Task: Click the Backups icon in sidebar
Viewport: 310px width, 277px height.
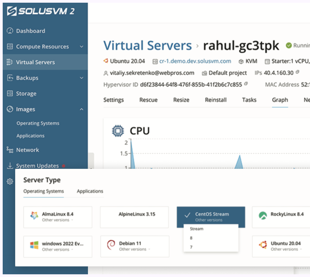Action: coord(10,78)
